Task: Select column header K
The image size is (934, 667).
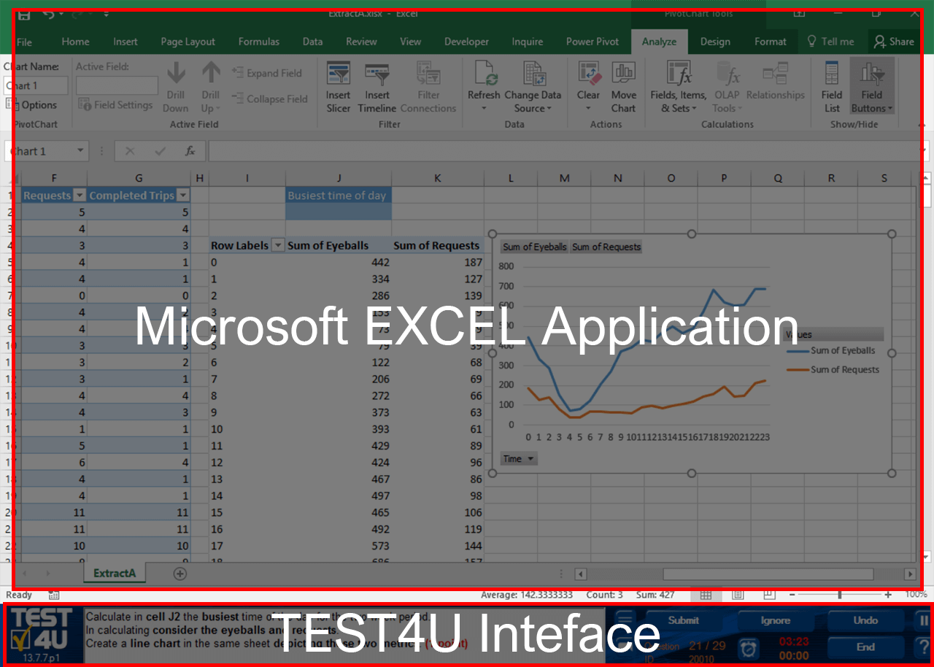Action: (x=438, y=178)
